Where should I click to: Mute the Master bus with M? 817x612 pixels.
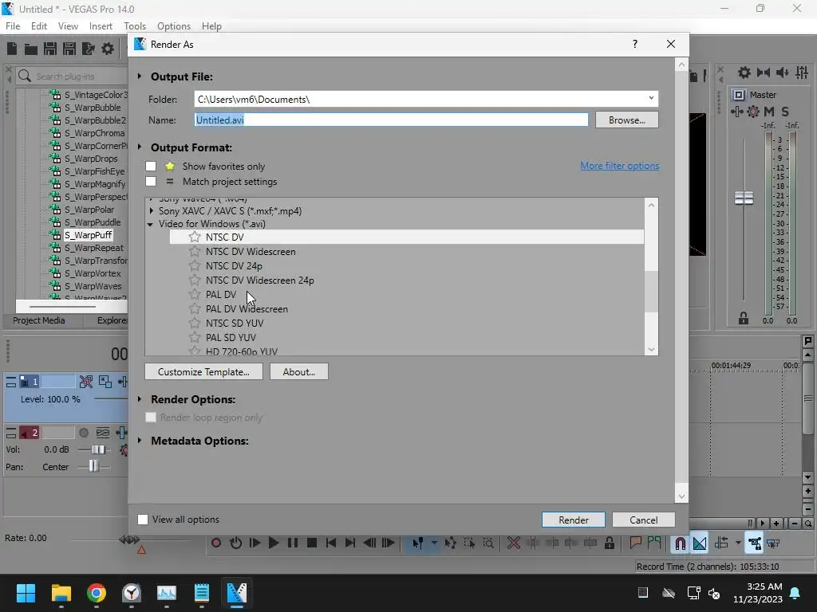769,112
